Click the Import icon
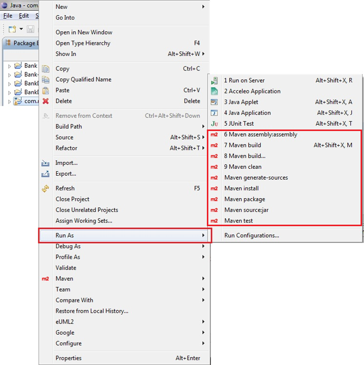This screenshot has width=364, height=365. 46,163
